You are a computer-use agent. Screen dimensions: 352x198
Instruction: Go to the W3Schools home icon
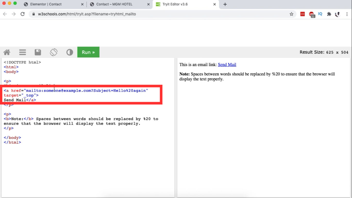(7, 52)
